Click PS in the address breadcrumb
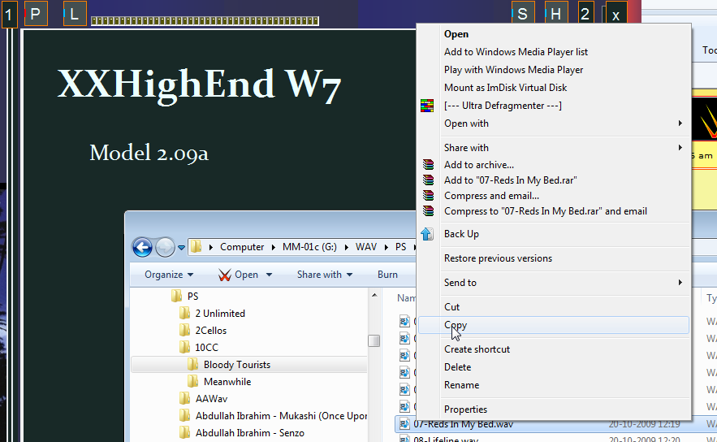717x442 pixels. [400, 247]
